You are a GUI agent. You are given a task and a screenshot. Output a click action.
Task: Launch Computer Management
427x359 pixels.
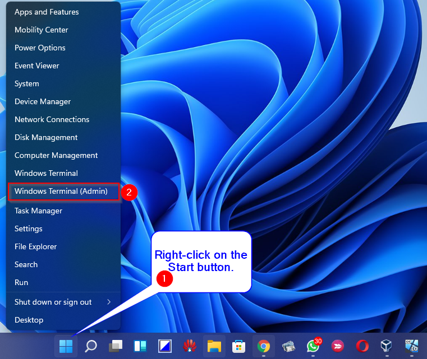pyautogui.click(x=63, y=156)
